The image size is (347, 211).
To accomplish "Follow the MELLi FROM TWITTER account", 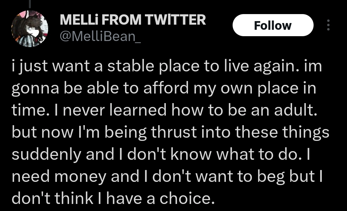I will point(272,25).
